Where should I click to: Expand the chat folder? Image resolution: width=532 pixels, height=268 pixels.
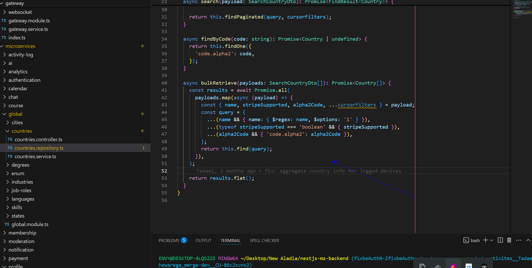point(13,97)
